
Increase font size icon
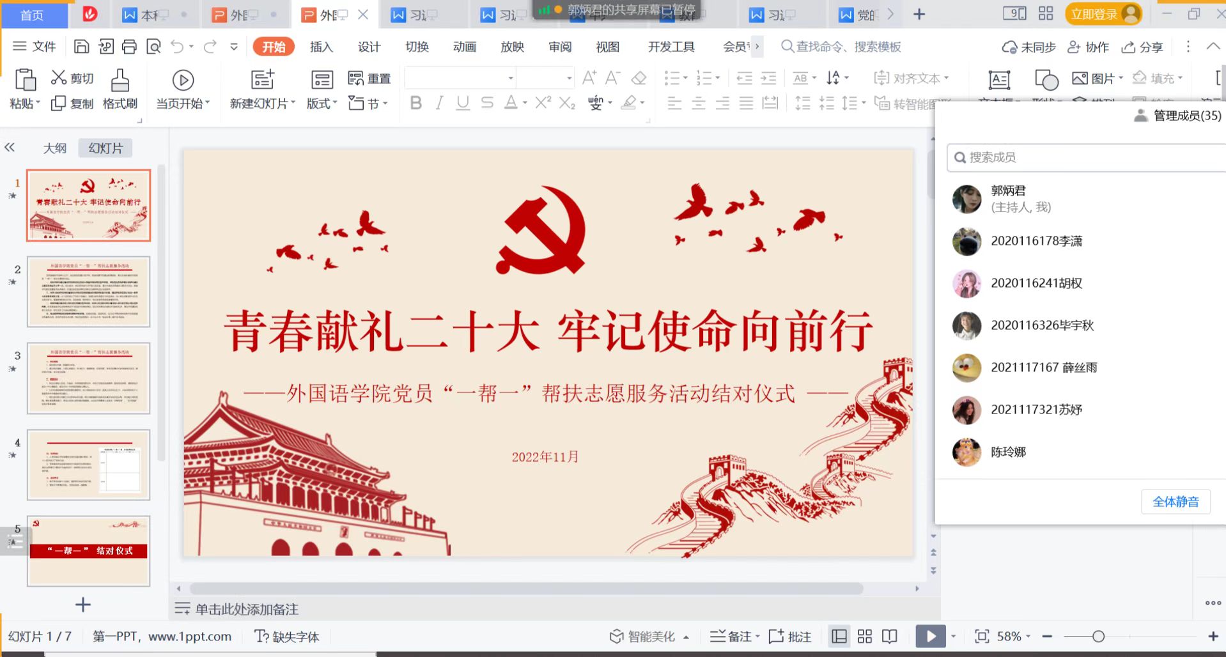coord(589,78)
